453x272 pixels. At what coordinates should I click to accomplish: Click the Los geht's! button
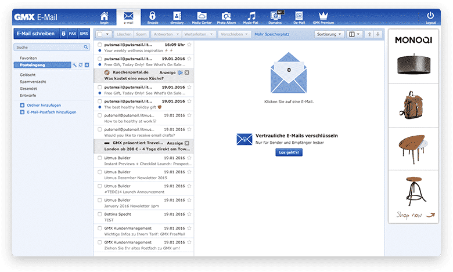[289, 152]
